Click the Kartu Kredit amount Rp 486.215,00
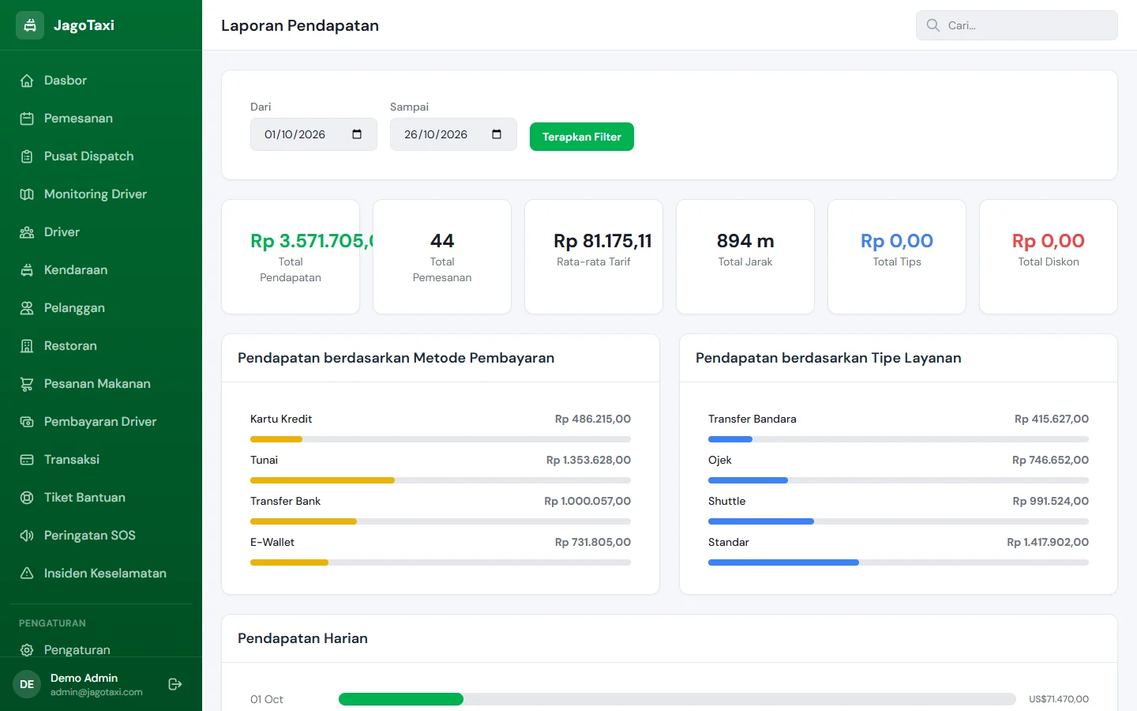Viewport: 1137px width, 711px height. click(593, 419)
